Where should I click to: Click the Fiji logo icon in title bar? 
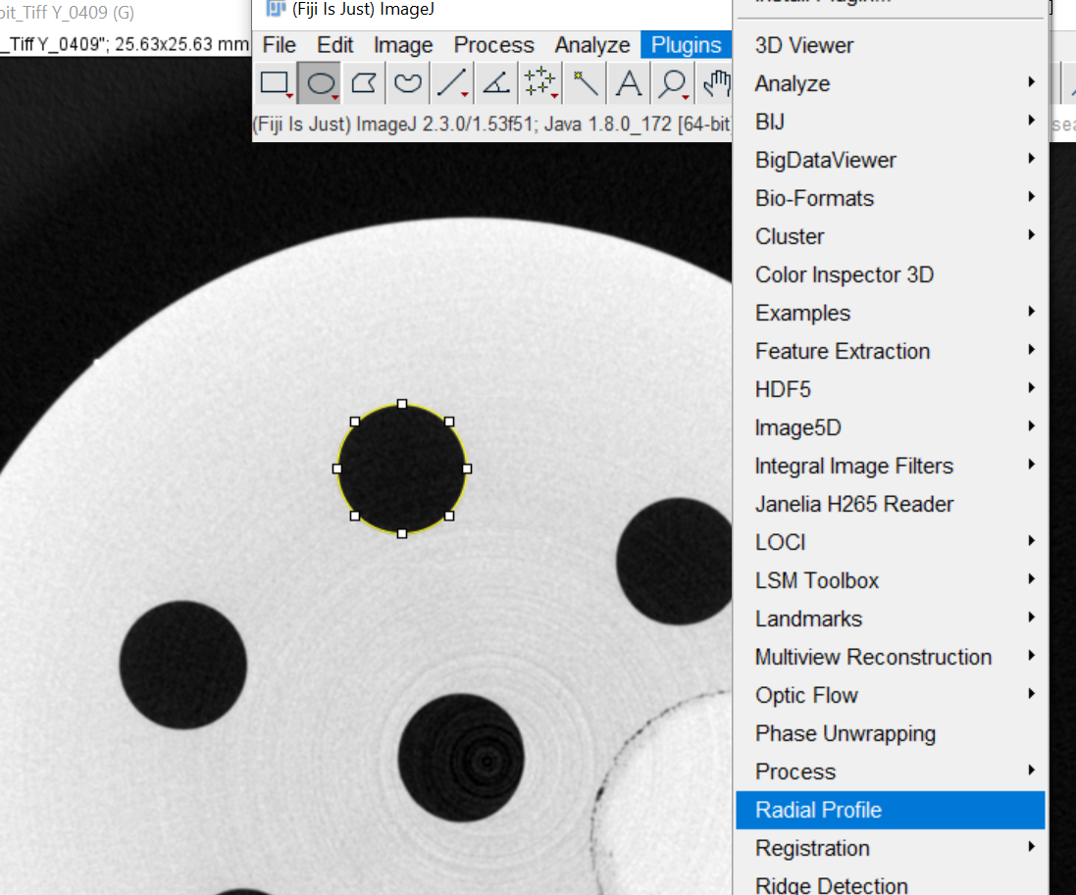click(276, 8)
